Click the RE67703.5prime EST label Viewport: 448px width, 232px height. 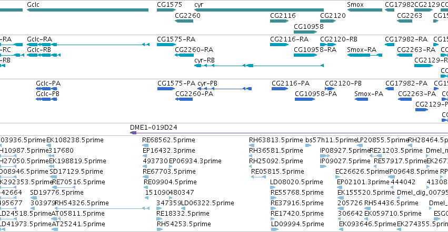[169, 172]
